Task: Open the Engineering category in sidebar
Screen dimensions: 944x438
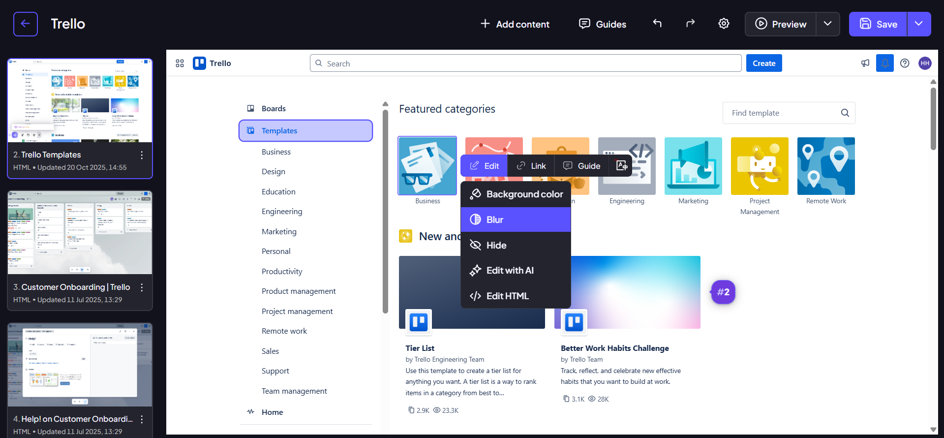Action: [282, 211]
